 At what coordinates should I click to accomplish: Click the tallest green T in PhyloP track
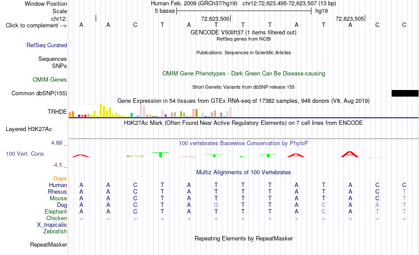[161, 154]
